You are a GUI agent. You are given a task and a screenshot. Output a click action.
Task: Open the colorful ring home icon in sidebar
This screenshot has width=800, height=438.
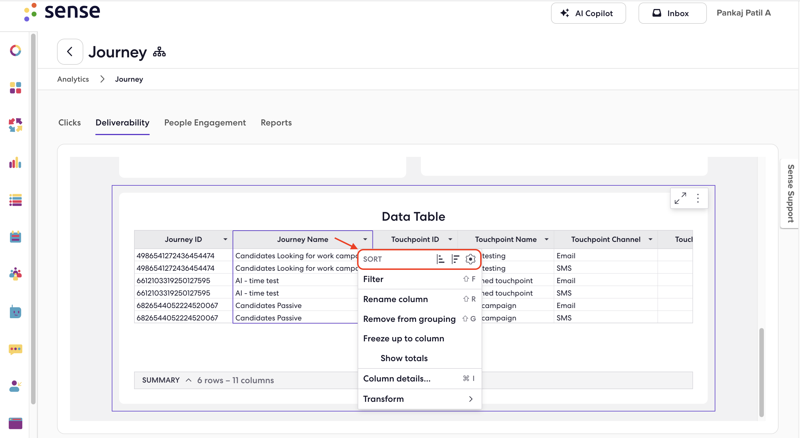coord(15,50)
